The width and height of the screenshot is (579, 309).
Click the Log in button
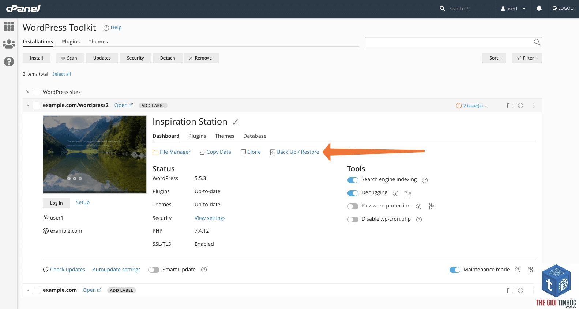[x=56, y=203]
